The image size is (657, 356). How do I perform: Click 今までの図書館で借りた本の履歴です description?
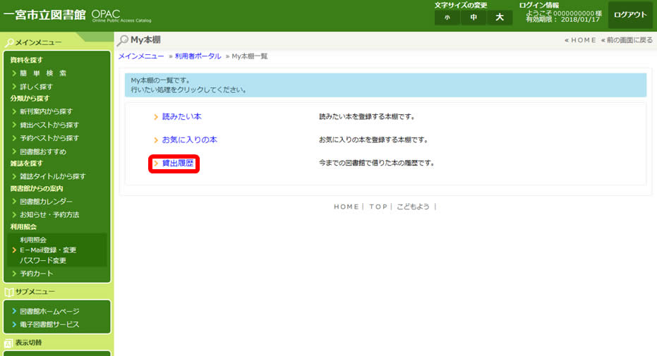[377, 163]
